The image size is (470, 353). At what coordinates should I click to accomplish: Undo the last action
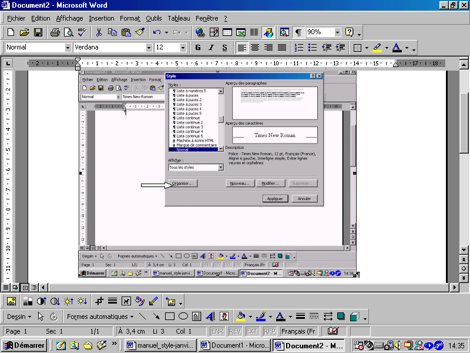[x=157, y=32]
